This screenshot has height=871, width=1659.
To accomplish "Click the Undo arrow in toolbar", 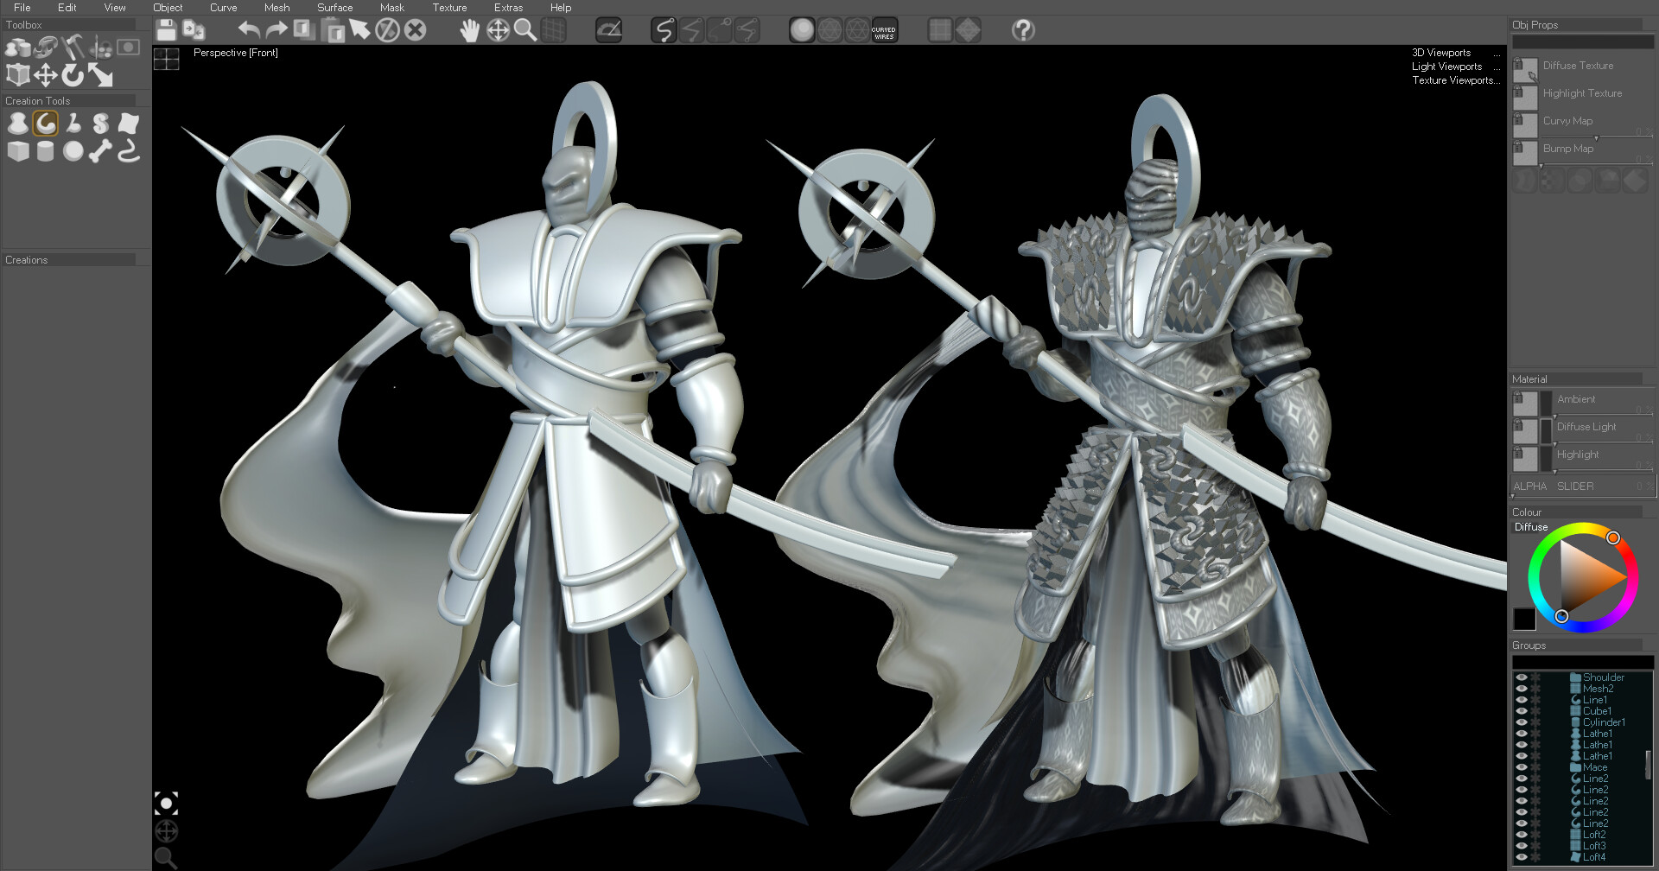I will pyautogui.click(x=249, y=31).
